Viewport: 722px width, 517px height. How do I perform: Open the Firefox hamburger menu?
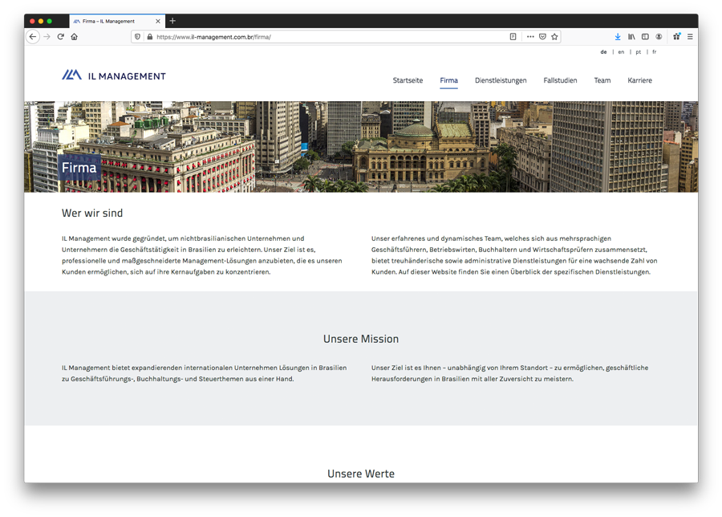tap(690, 37)
